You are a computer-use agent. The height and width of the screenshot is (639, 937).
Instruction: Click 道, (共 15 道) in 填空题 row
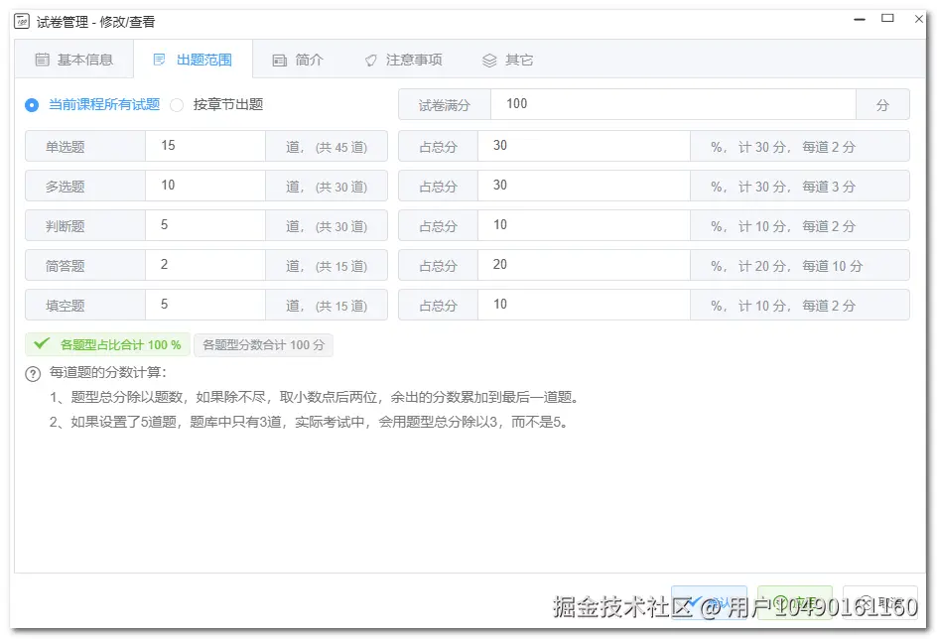click(327, 306)
